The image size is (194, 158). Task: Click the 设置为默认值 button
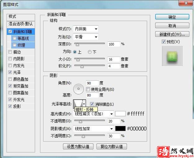click(x=78, y=147)
